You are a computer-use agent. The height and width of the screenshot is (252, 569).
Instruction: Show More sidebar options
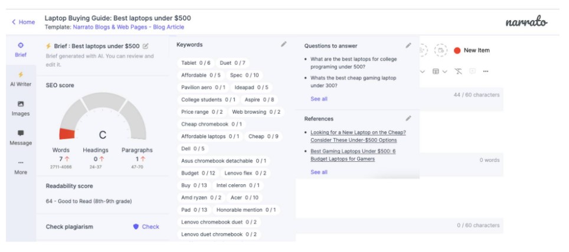[21, 167]
